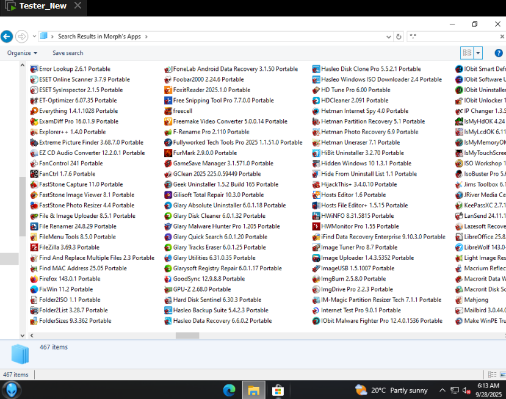
Task: Click the HijackThis+ 3.4.0.10 icon
Action: (316, 184)
